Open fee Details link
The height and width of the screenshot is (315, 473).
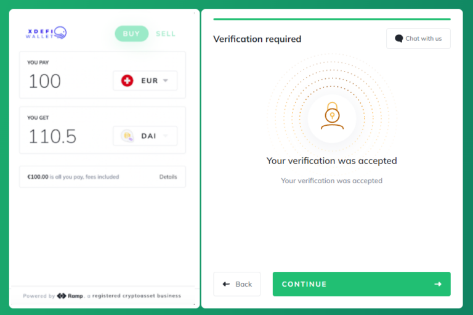point(168,177)
